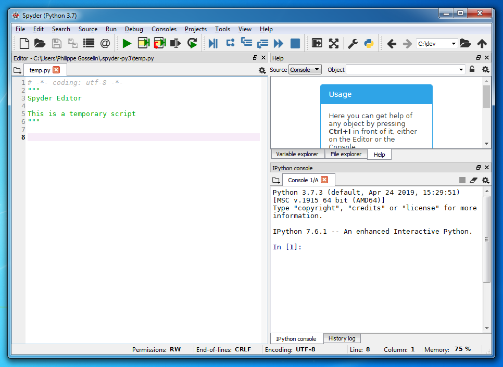Open the Help menu in the menu bar
This screenshot has width=503, height=367.
(x=266, y=29)
